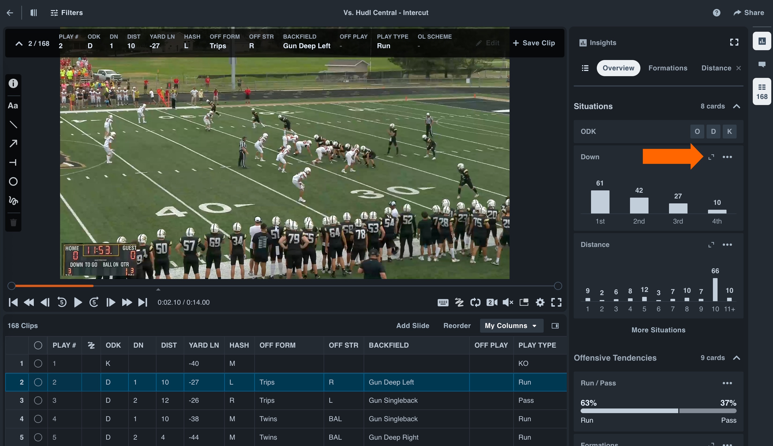The width and height of the screenshot is (773, 446).
Task: Collapse the Situations section
Action: click(737, 106)
